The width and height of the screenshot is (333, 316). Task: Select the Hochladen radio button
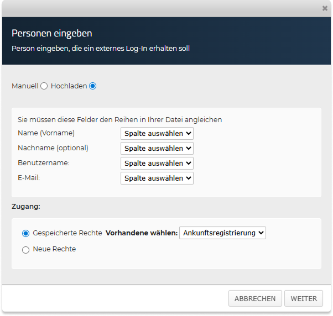(92, 86)
